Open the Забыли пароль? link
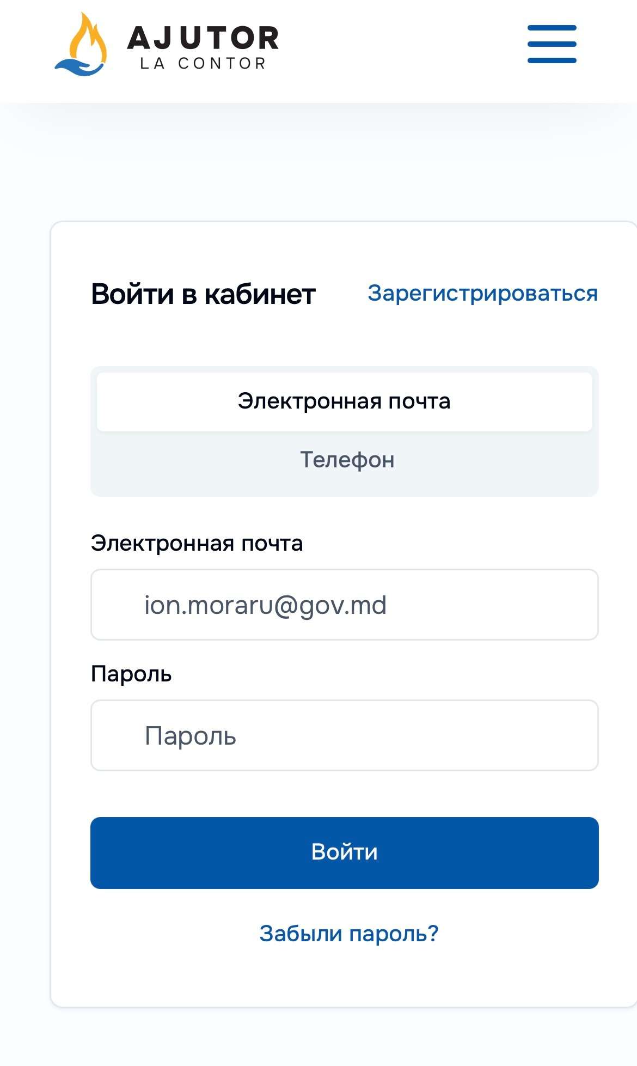 348,934
